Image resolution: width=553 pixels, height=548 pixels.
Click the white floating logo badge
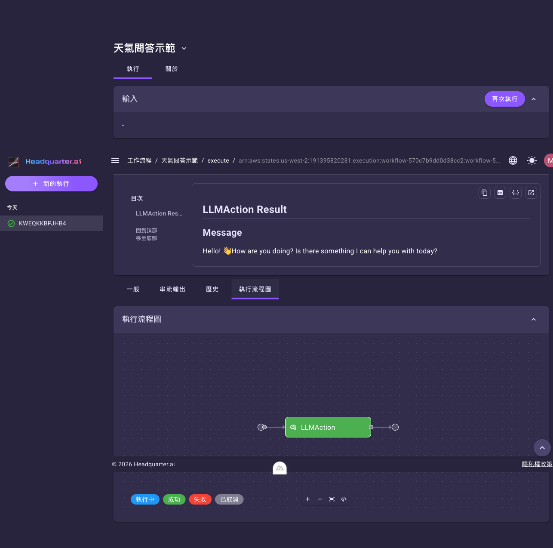pyautogui.click(x=280, y=468)
